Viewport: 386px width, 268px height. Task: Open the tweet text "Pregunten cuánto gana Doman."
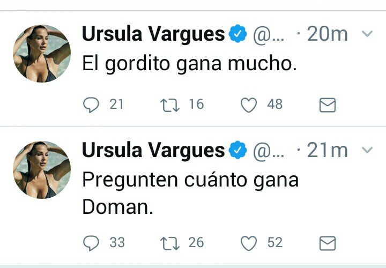pos(190,193)
